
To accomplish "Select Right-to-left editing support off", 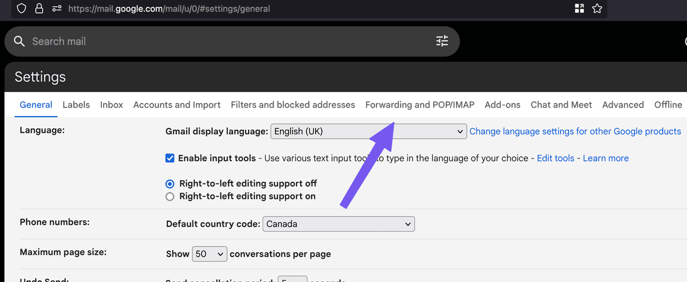I will pos(169,184).
